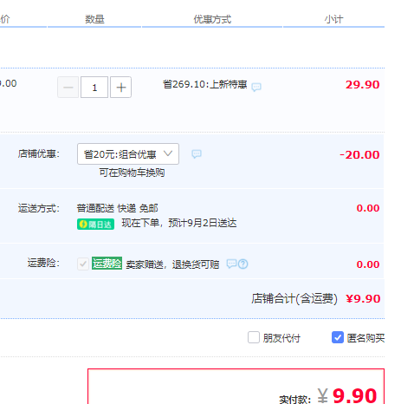
Task: Click chevron arrow of 店铺优惠 dropdown
Action: [x=168, y=153]
